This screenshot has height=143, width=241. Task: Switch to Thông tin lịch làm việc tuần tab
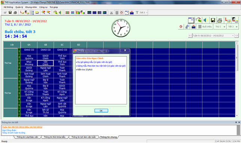83,137
